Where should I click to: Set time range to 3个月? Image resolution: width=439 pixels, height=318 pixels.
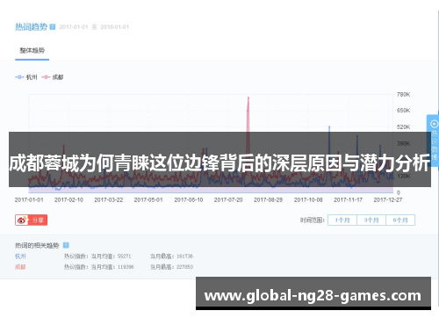[371, 220]
